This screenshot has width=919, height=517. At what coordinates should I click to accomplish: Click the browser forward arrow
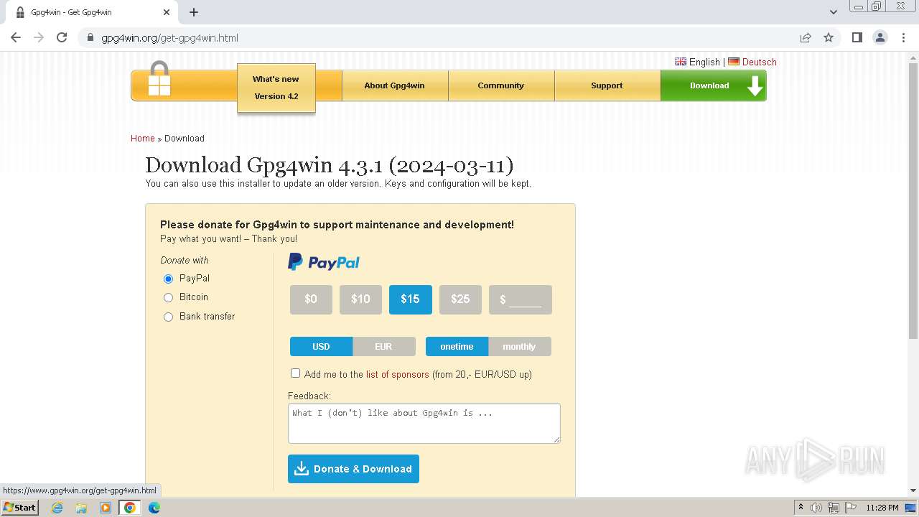(39, 38)
